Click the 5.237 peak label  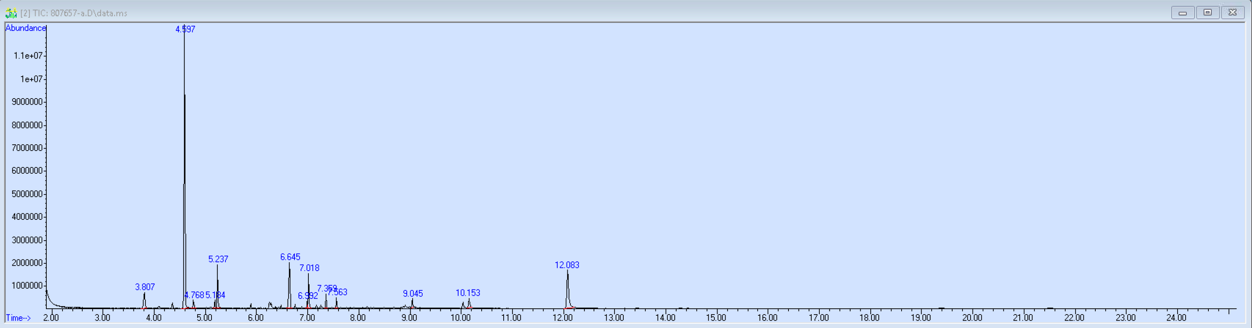(x=218, y=259)
